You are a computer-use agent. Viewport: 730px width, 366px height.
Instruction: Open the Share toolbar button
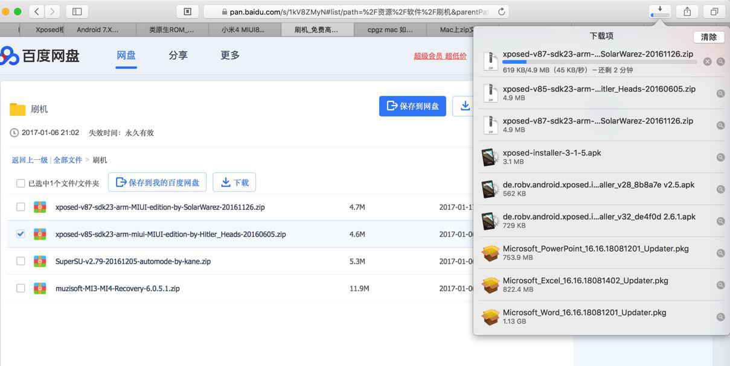click(687, 11)
